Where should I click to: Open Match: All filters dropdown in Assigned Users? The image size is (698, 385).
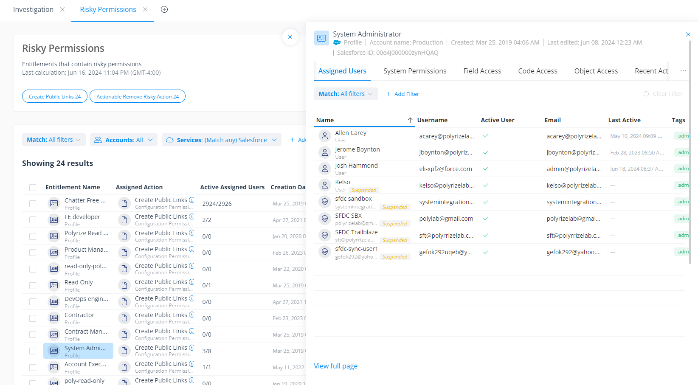click(346, 94)
